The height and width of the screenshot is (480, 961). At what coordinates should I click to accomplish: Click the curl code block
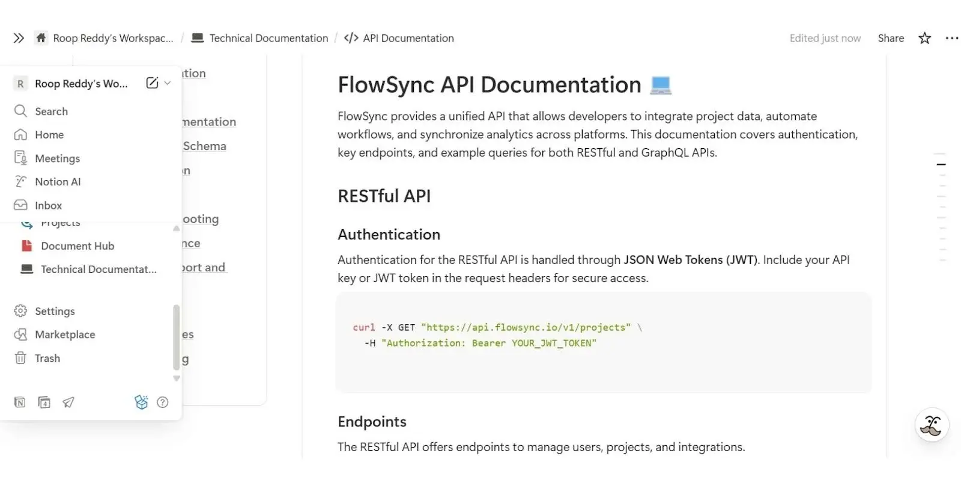(x=603, y=343)
